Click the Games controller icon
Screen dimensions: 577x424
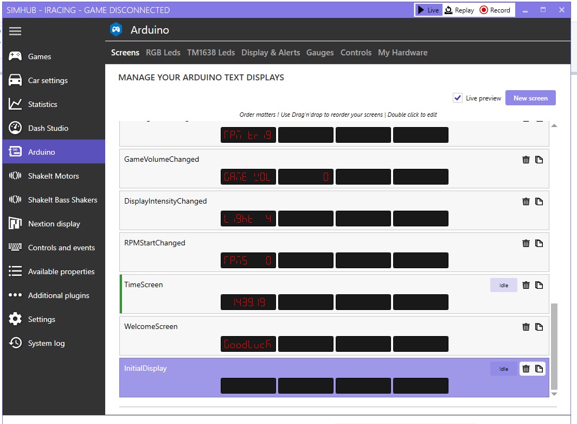[15, 56]
